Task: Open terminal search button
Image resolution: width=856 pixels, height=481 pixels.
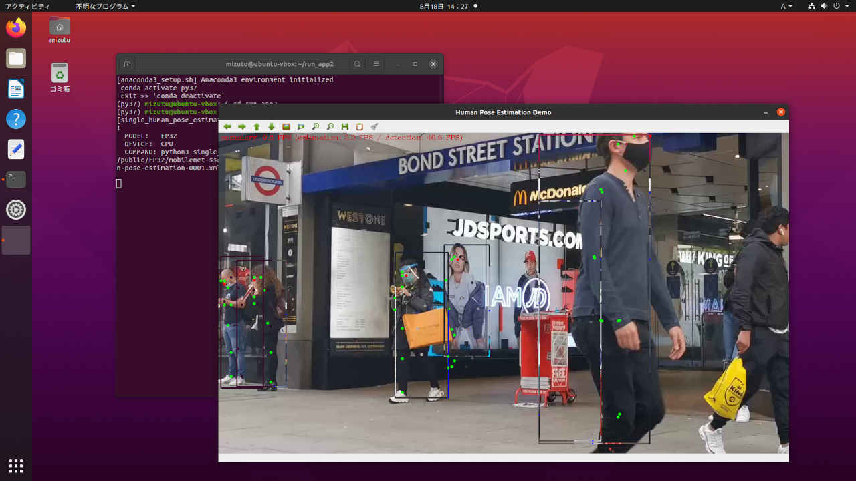Action: pos(358,64)
